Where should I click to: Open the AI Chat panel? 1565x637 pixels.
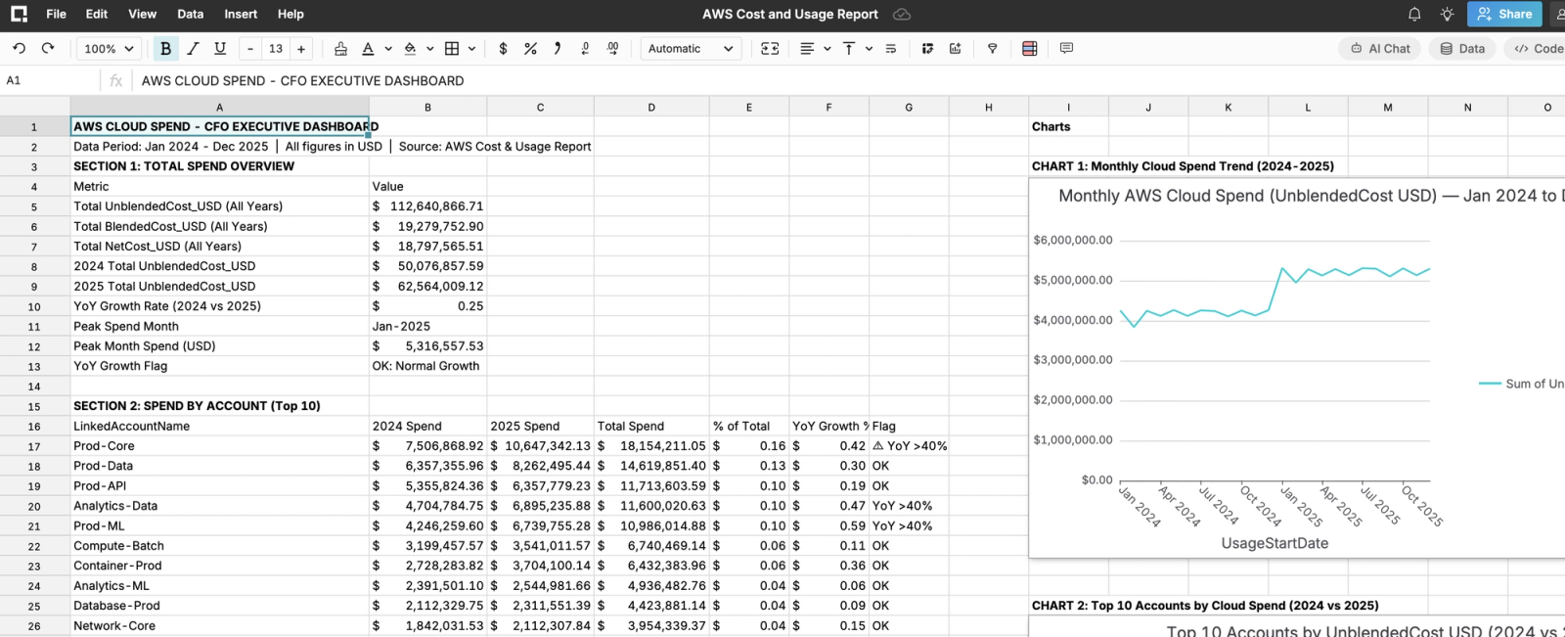pyautogui.click(x=1380, y=48)
